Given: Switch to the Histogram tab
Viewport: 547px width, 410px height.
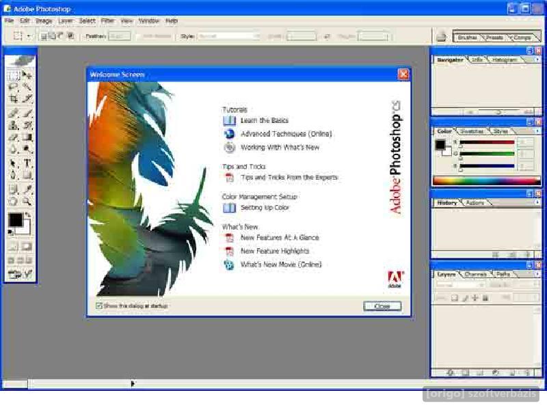Looking at the screenshot, I should 504,60.
